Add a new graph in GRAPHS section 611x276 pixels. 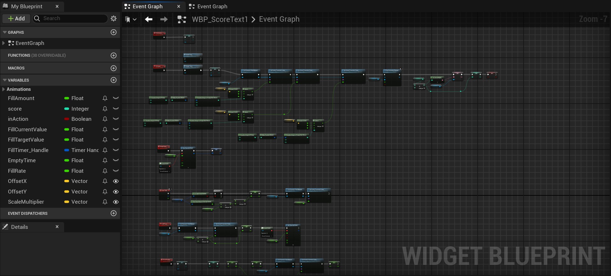pos(114,32)
